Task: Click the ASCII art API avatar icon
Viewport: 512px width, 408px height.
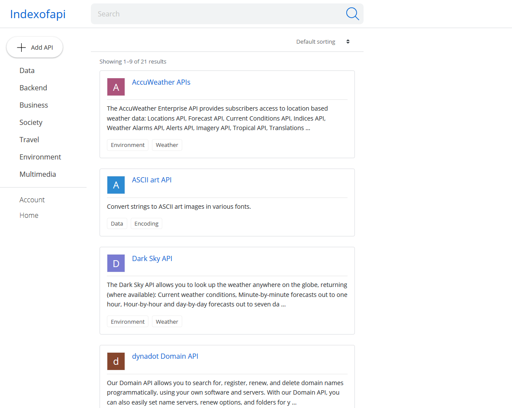Action: [116, 185]
